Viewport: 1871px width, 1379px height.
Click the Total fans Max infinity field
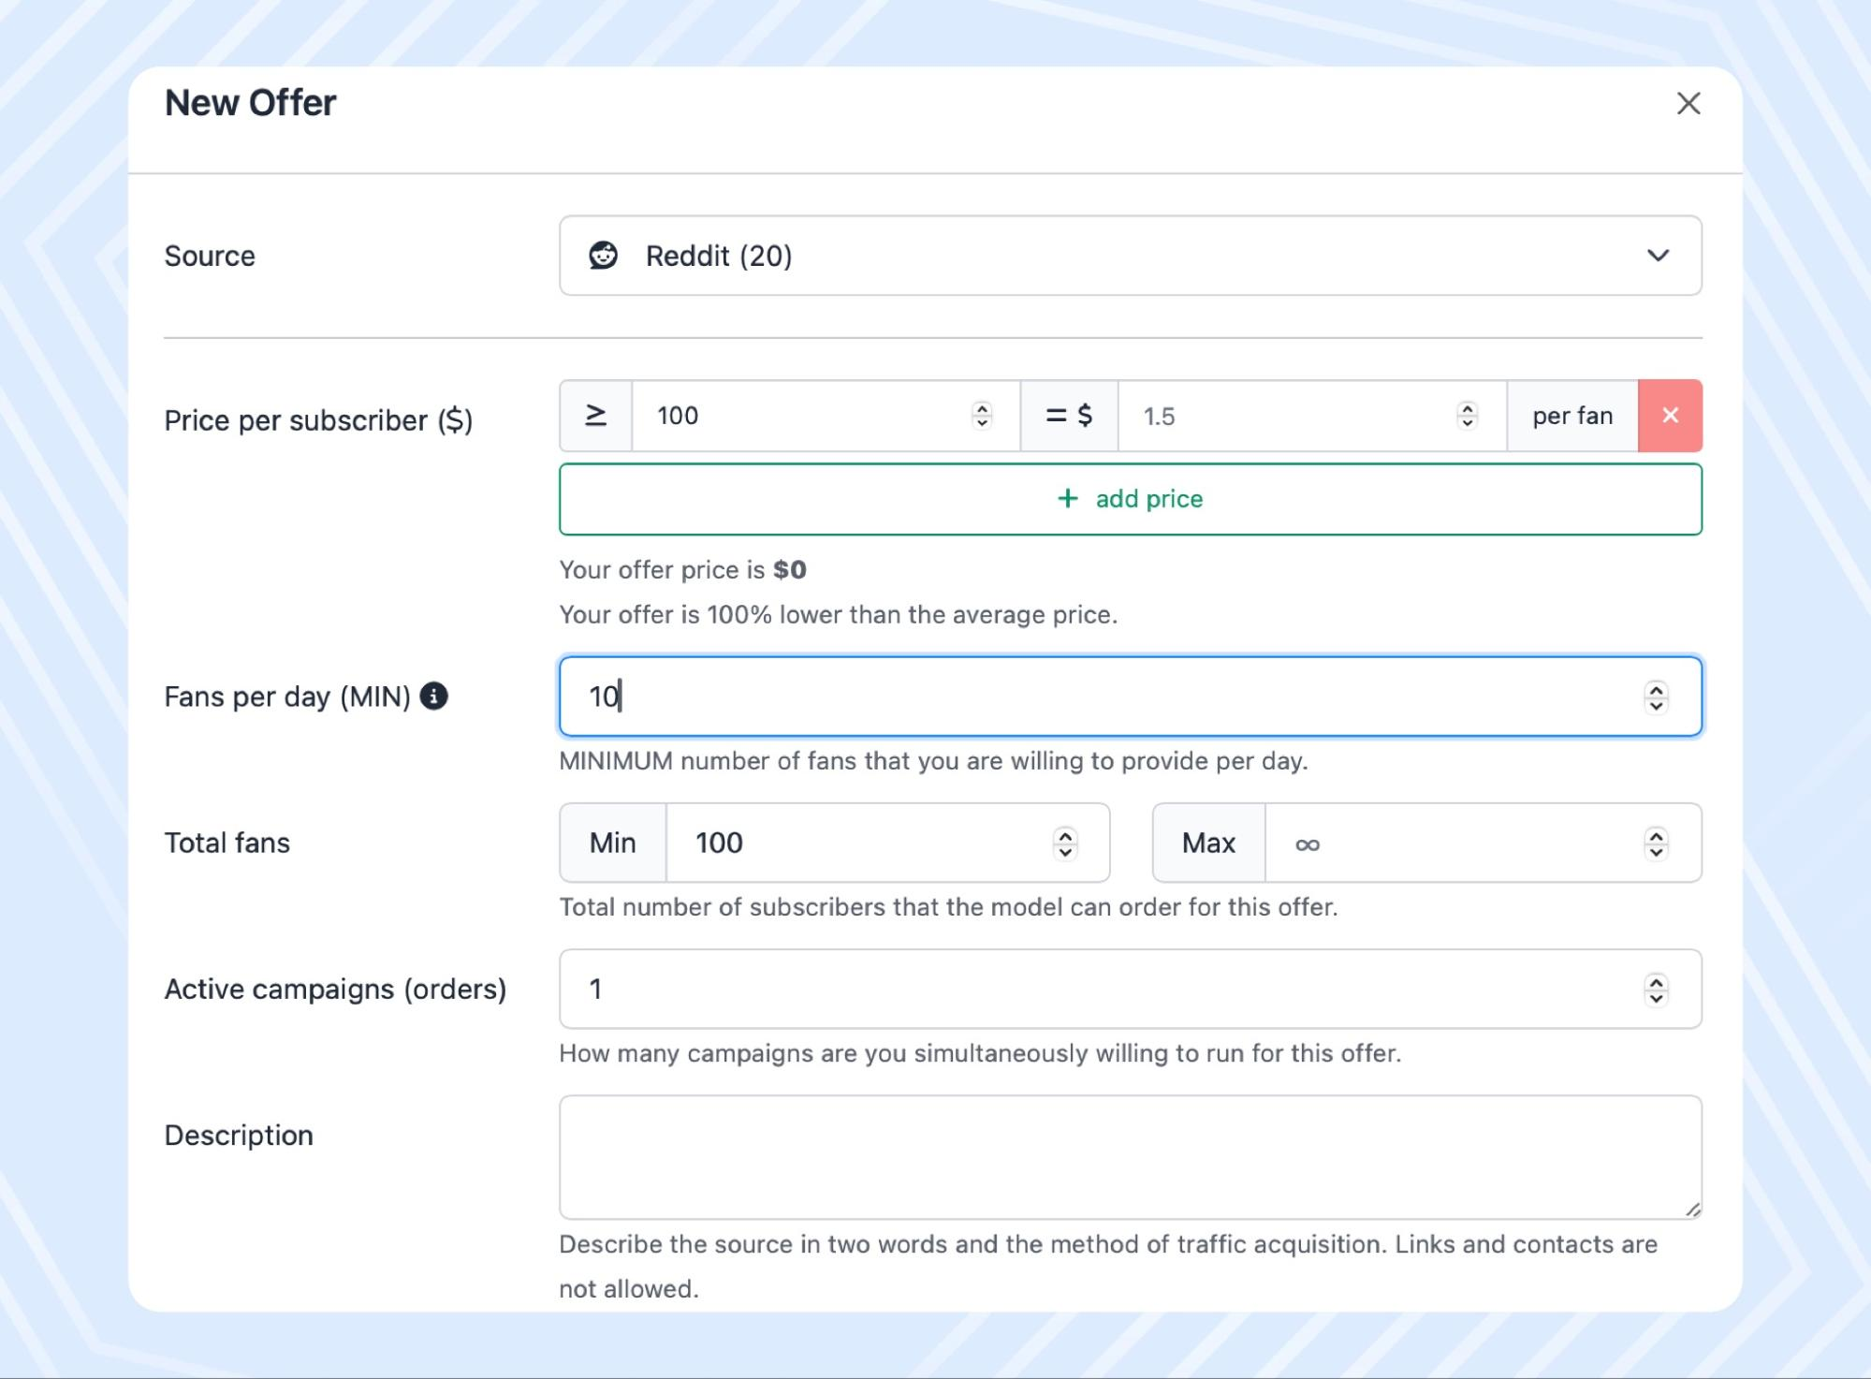tap(1451, 844)
